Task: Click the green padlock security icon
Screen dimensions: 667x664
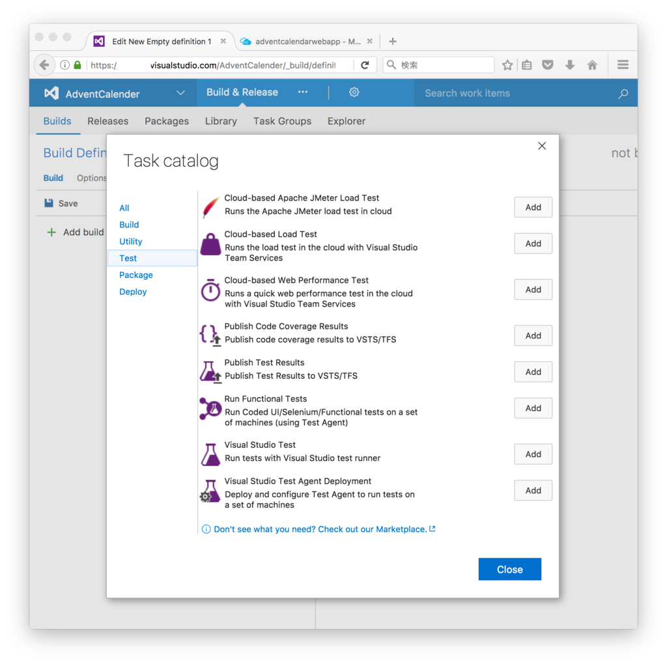Action: click(78, 65)
